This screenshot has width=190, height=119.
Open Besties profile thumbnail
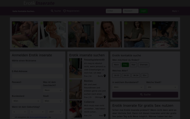click(x=76, y=89)
